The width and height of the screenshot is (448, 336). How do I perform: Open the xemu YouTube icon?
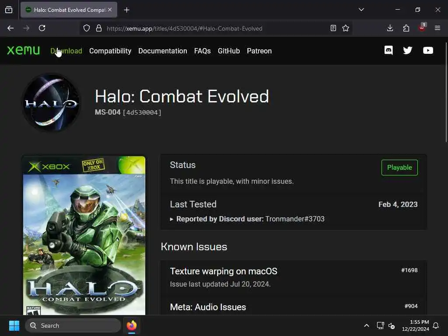point(428,51)
